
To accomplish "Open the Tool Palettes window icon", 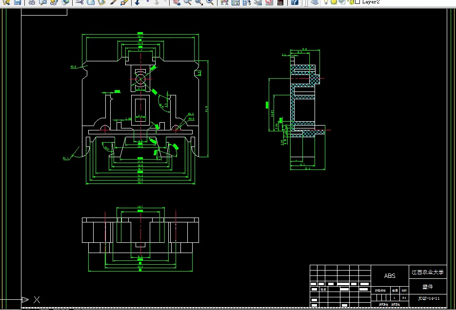I will pyautogui.click(x=247, y=2).
